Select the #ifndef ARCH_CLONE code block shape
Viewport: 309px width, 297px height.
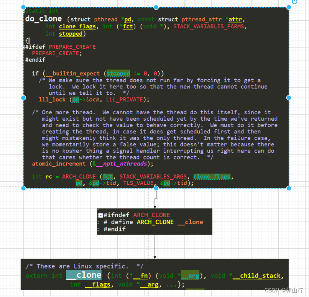154,222
